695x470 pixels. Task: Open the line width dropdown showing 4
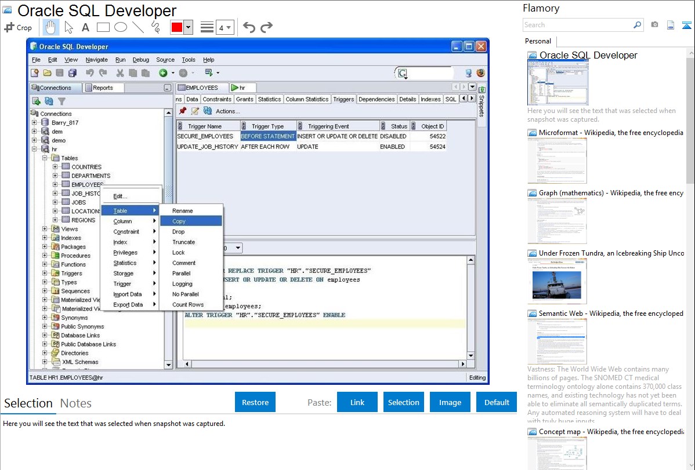pyautogui.click(x=225, y=28)
